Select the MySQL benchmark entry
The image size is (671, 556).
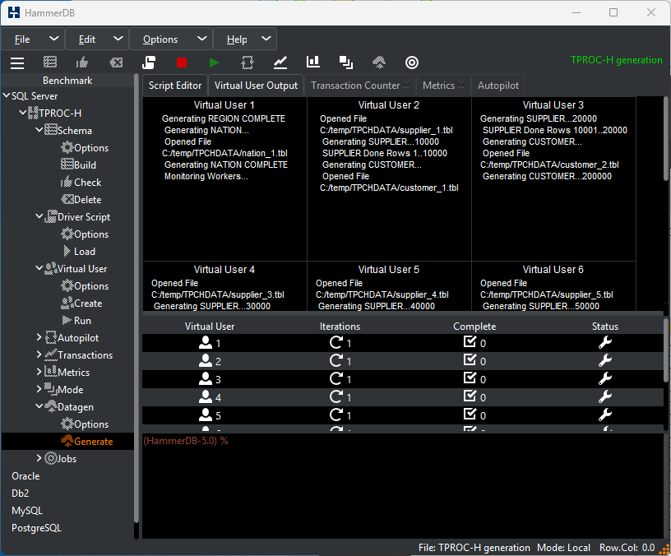[x=27, y=511]
